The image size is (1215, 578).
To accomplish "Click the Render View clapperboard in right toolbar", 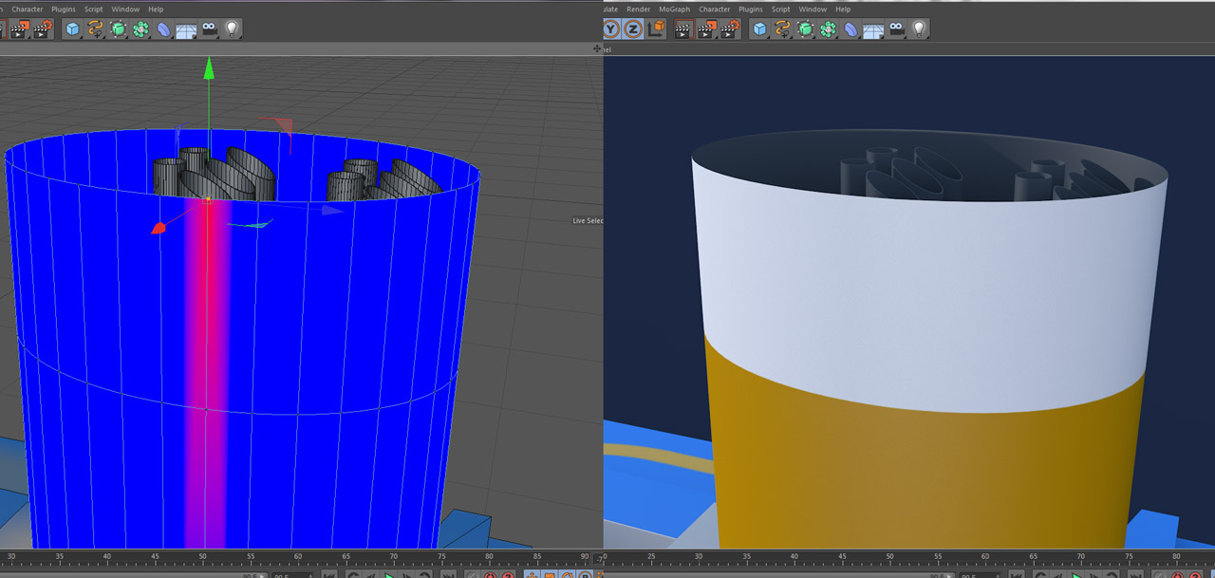I will pos(683,29).
